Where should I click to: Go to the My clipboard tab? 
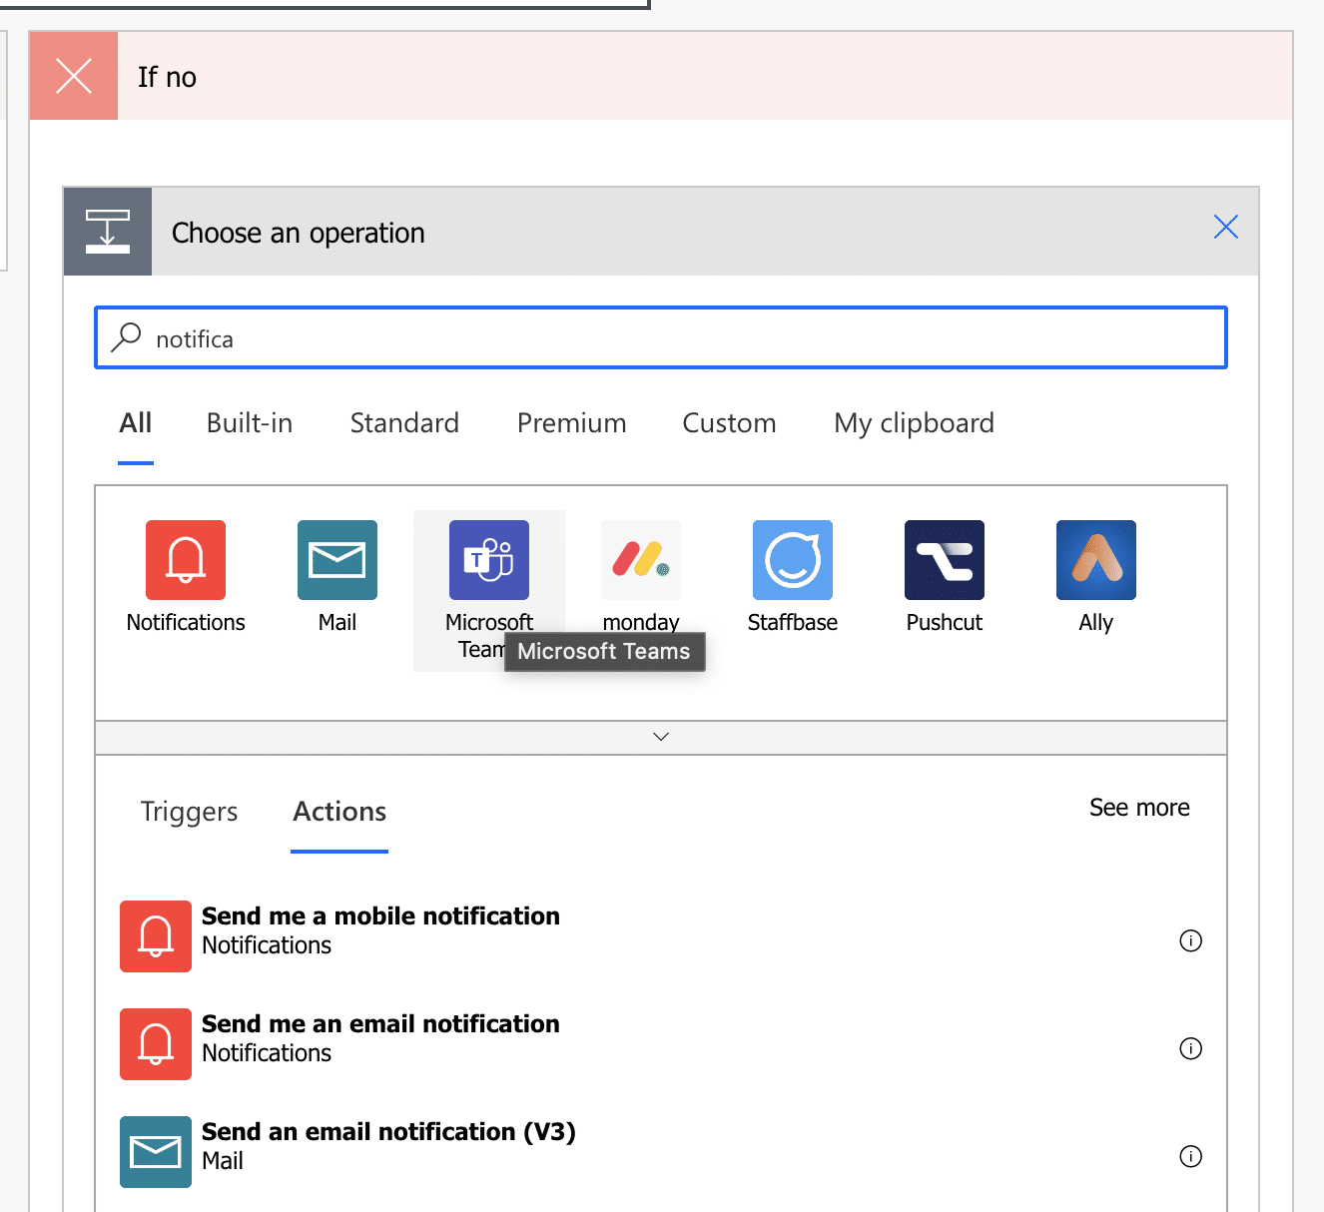pyautogui.click(x=914, y=423)
